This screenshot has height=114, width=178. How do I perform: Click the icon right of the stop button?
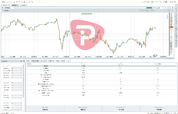tap(172, 8)
